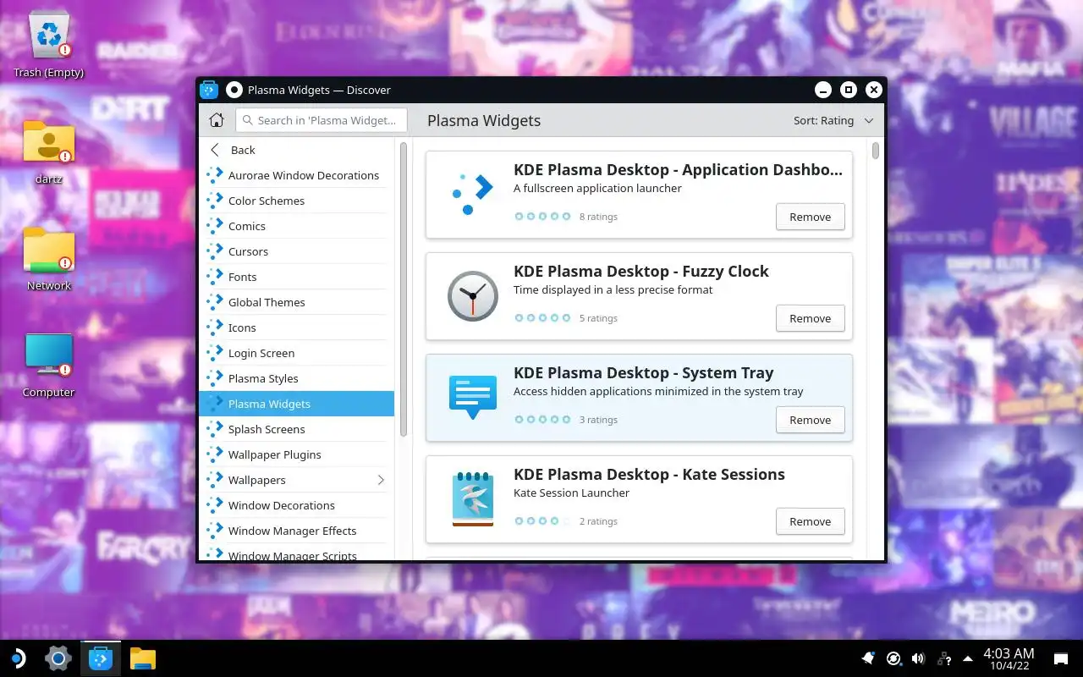This screenshot has height=677, width=1083.
Task: Show hidden system tray icons arrow
Action: 968,658
